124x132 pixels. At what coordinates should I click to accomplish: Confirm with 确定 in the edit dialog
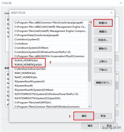[x=84, y=116]
